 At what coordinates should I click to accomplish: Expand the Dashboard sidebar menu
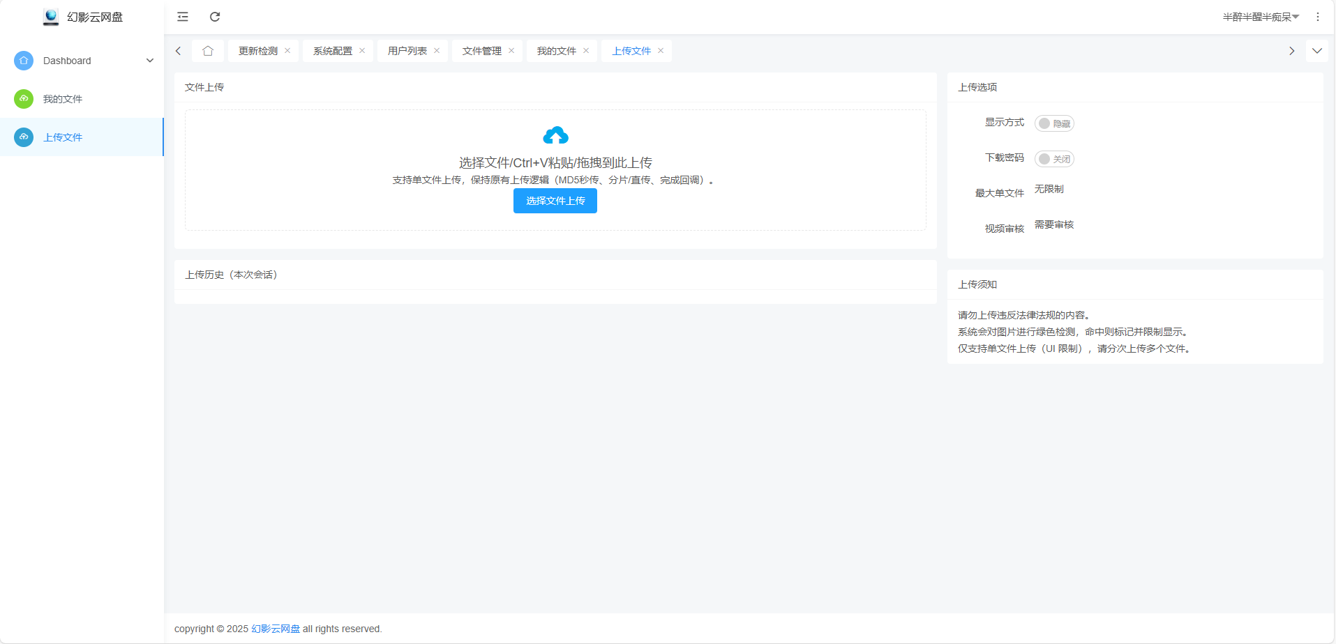click(150, 61)
